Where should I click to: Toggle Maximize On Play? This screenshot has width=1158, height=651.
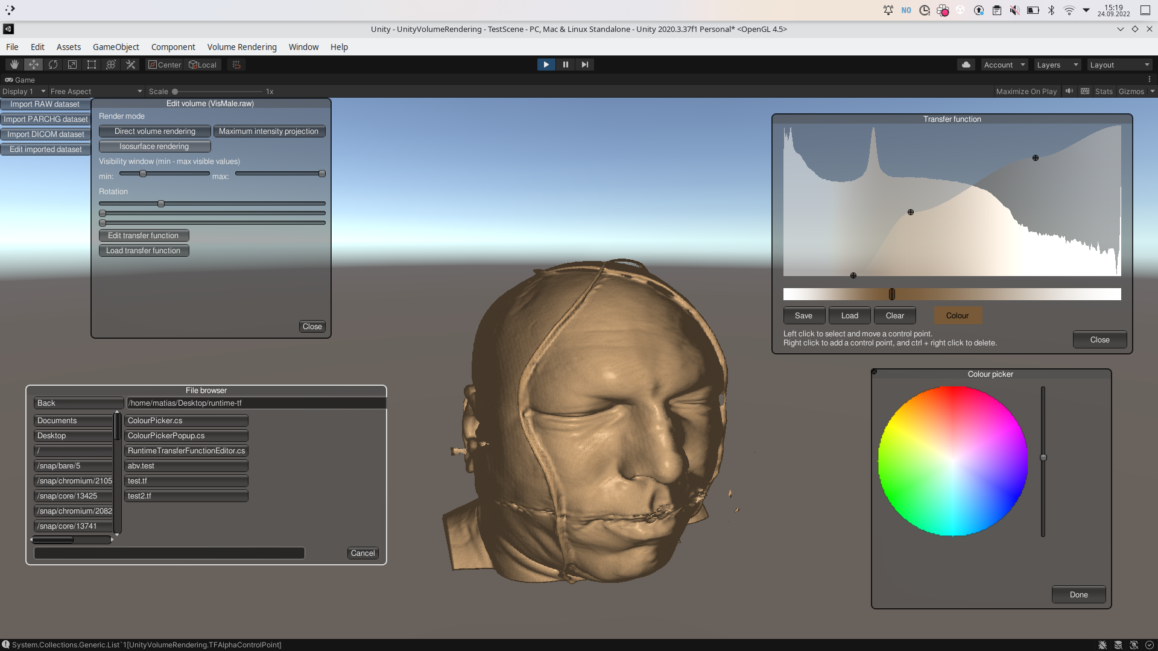coord(1026,92)
